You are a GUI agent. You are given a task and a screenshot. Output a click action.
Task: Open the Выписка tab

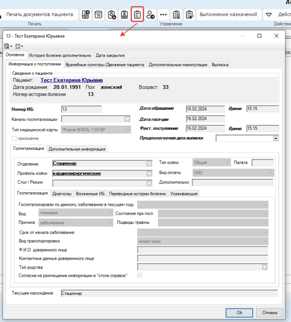pos(220,65)
